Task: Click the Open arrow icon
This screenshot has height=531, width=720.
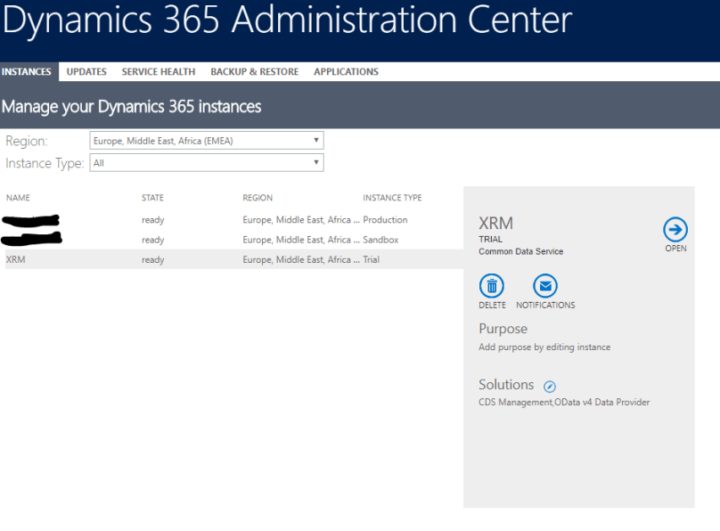Action: tap(675, 230)
